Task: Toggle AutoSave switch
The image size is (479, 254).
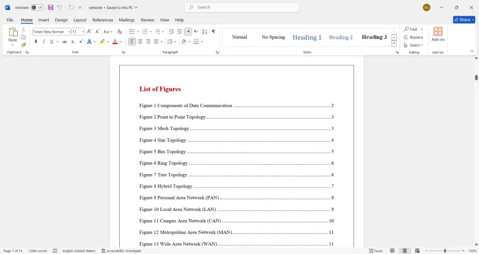Action: coord(37,7)
